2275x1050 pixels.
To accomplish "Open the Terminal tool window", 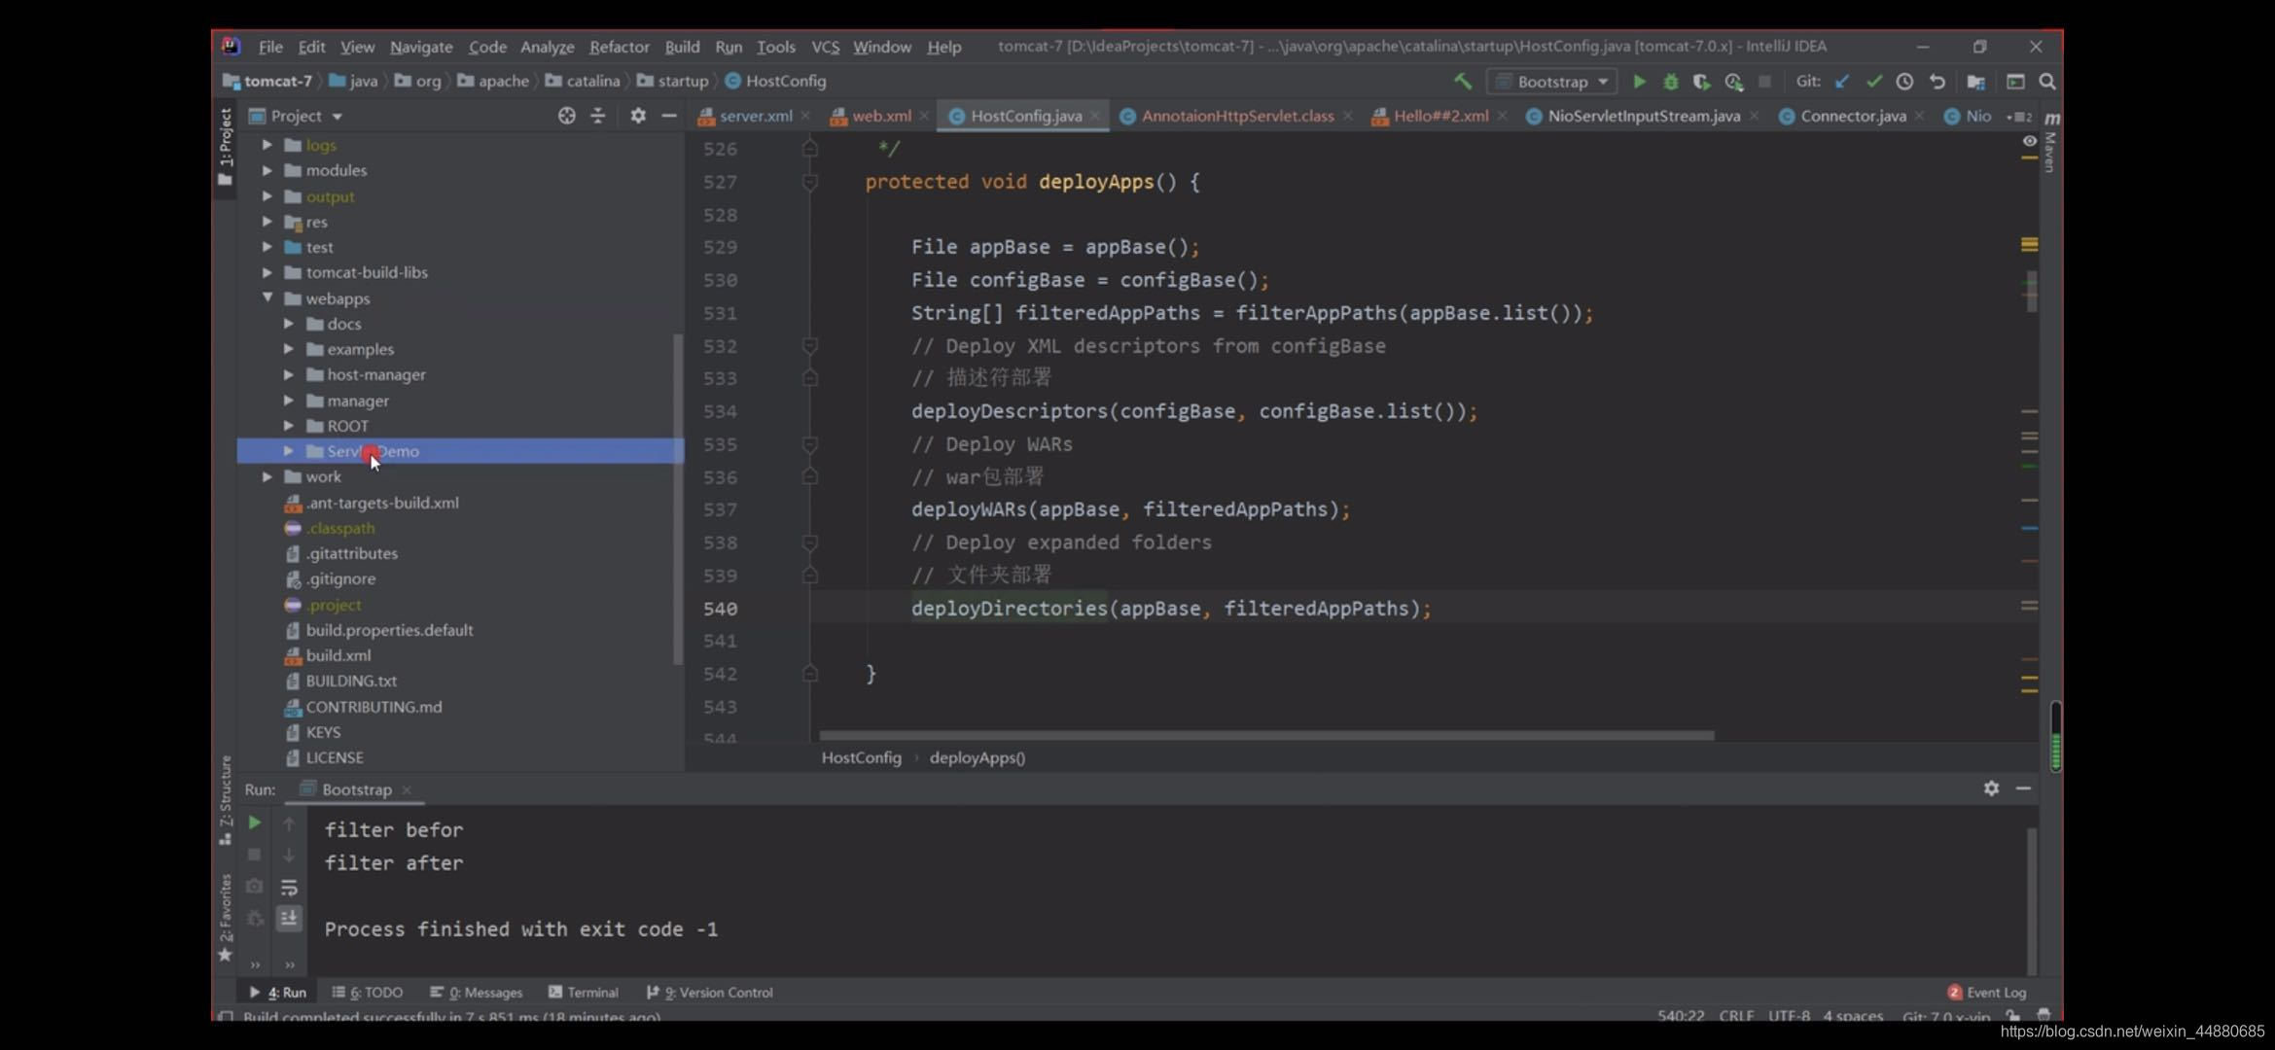I will coord(583,993).
